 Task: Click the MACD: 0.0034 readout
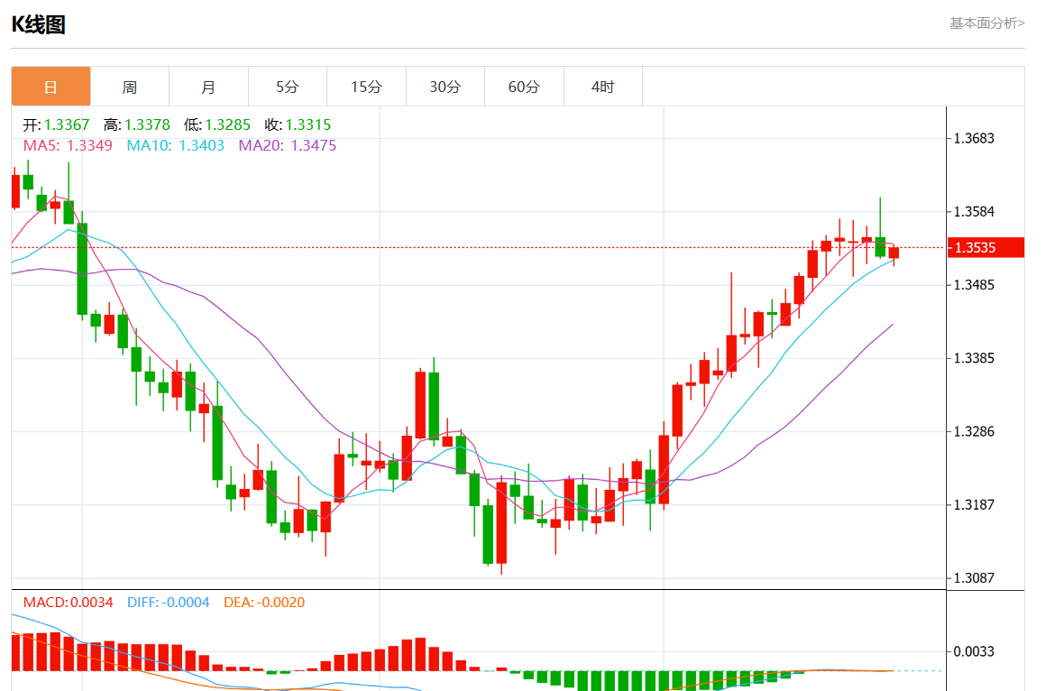point(68,603)
